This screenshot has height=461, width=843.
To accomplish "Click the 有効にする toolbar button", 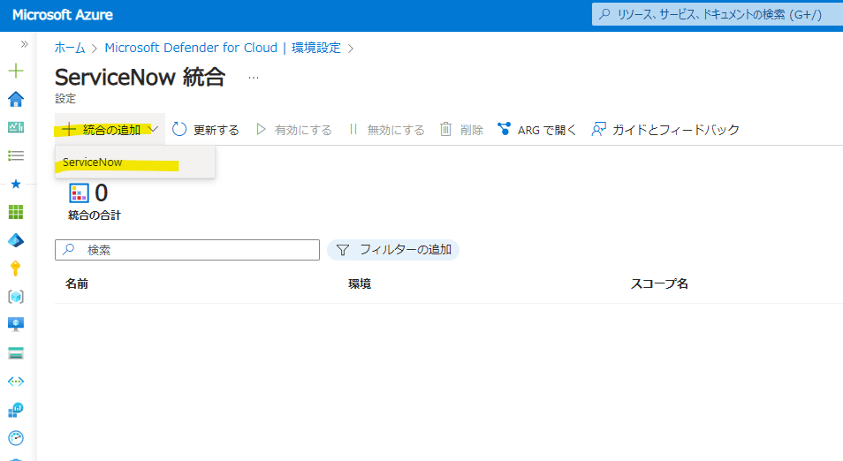I will click(293, 130).
